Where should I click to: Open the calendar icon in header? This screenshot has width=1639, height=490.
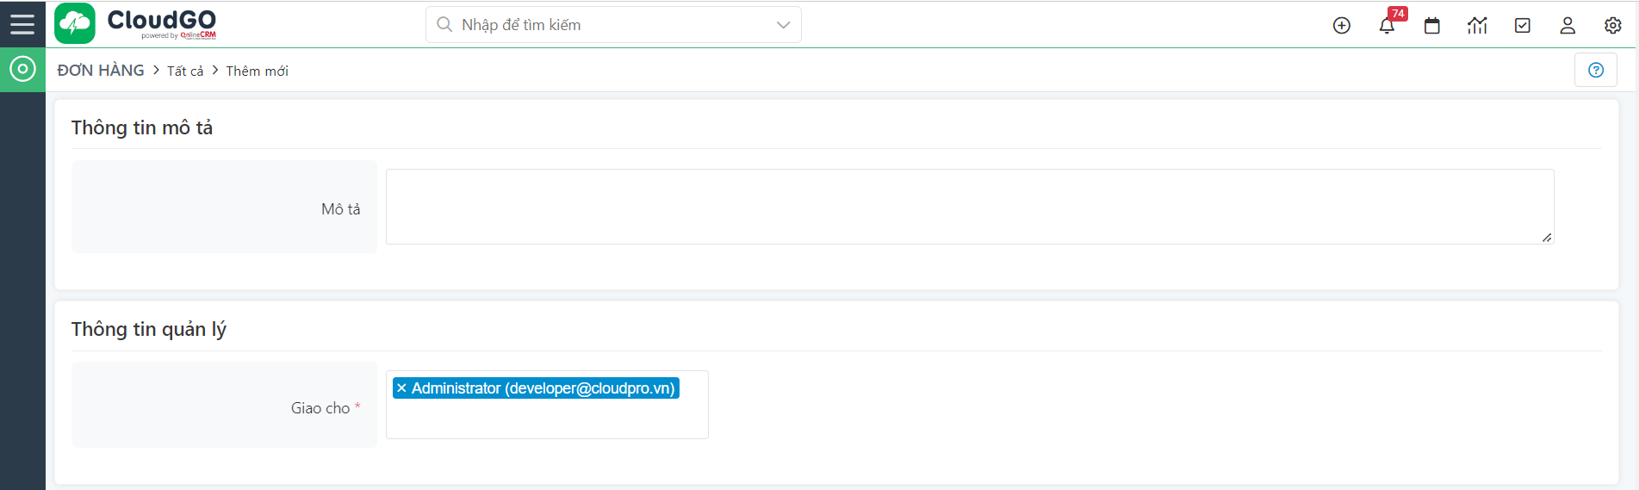1432,26
